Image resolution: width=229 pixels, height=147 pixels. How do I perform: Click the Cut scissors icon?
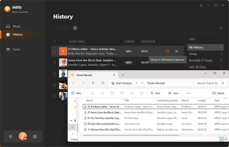tap(92, 93)
